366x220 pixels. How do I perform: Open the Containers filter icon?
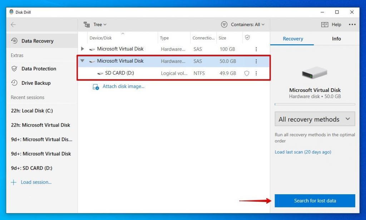[224, 24]
